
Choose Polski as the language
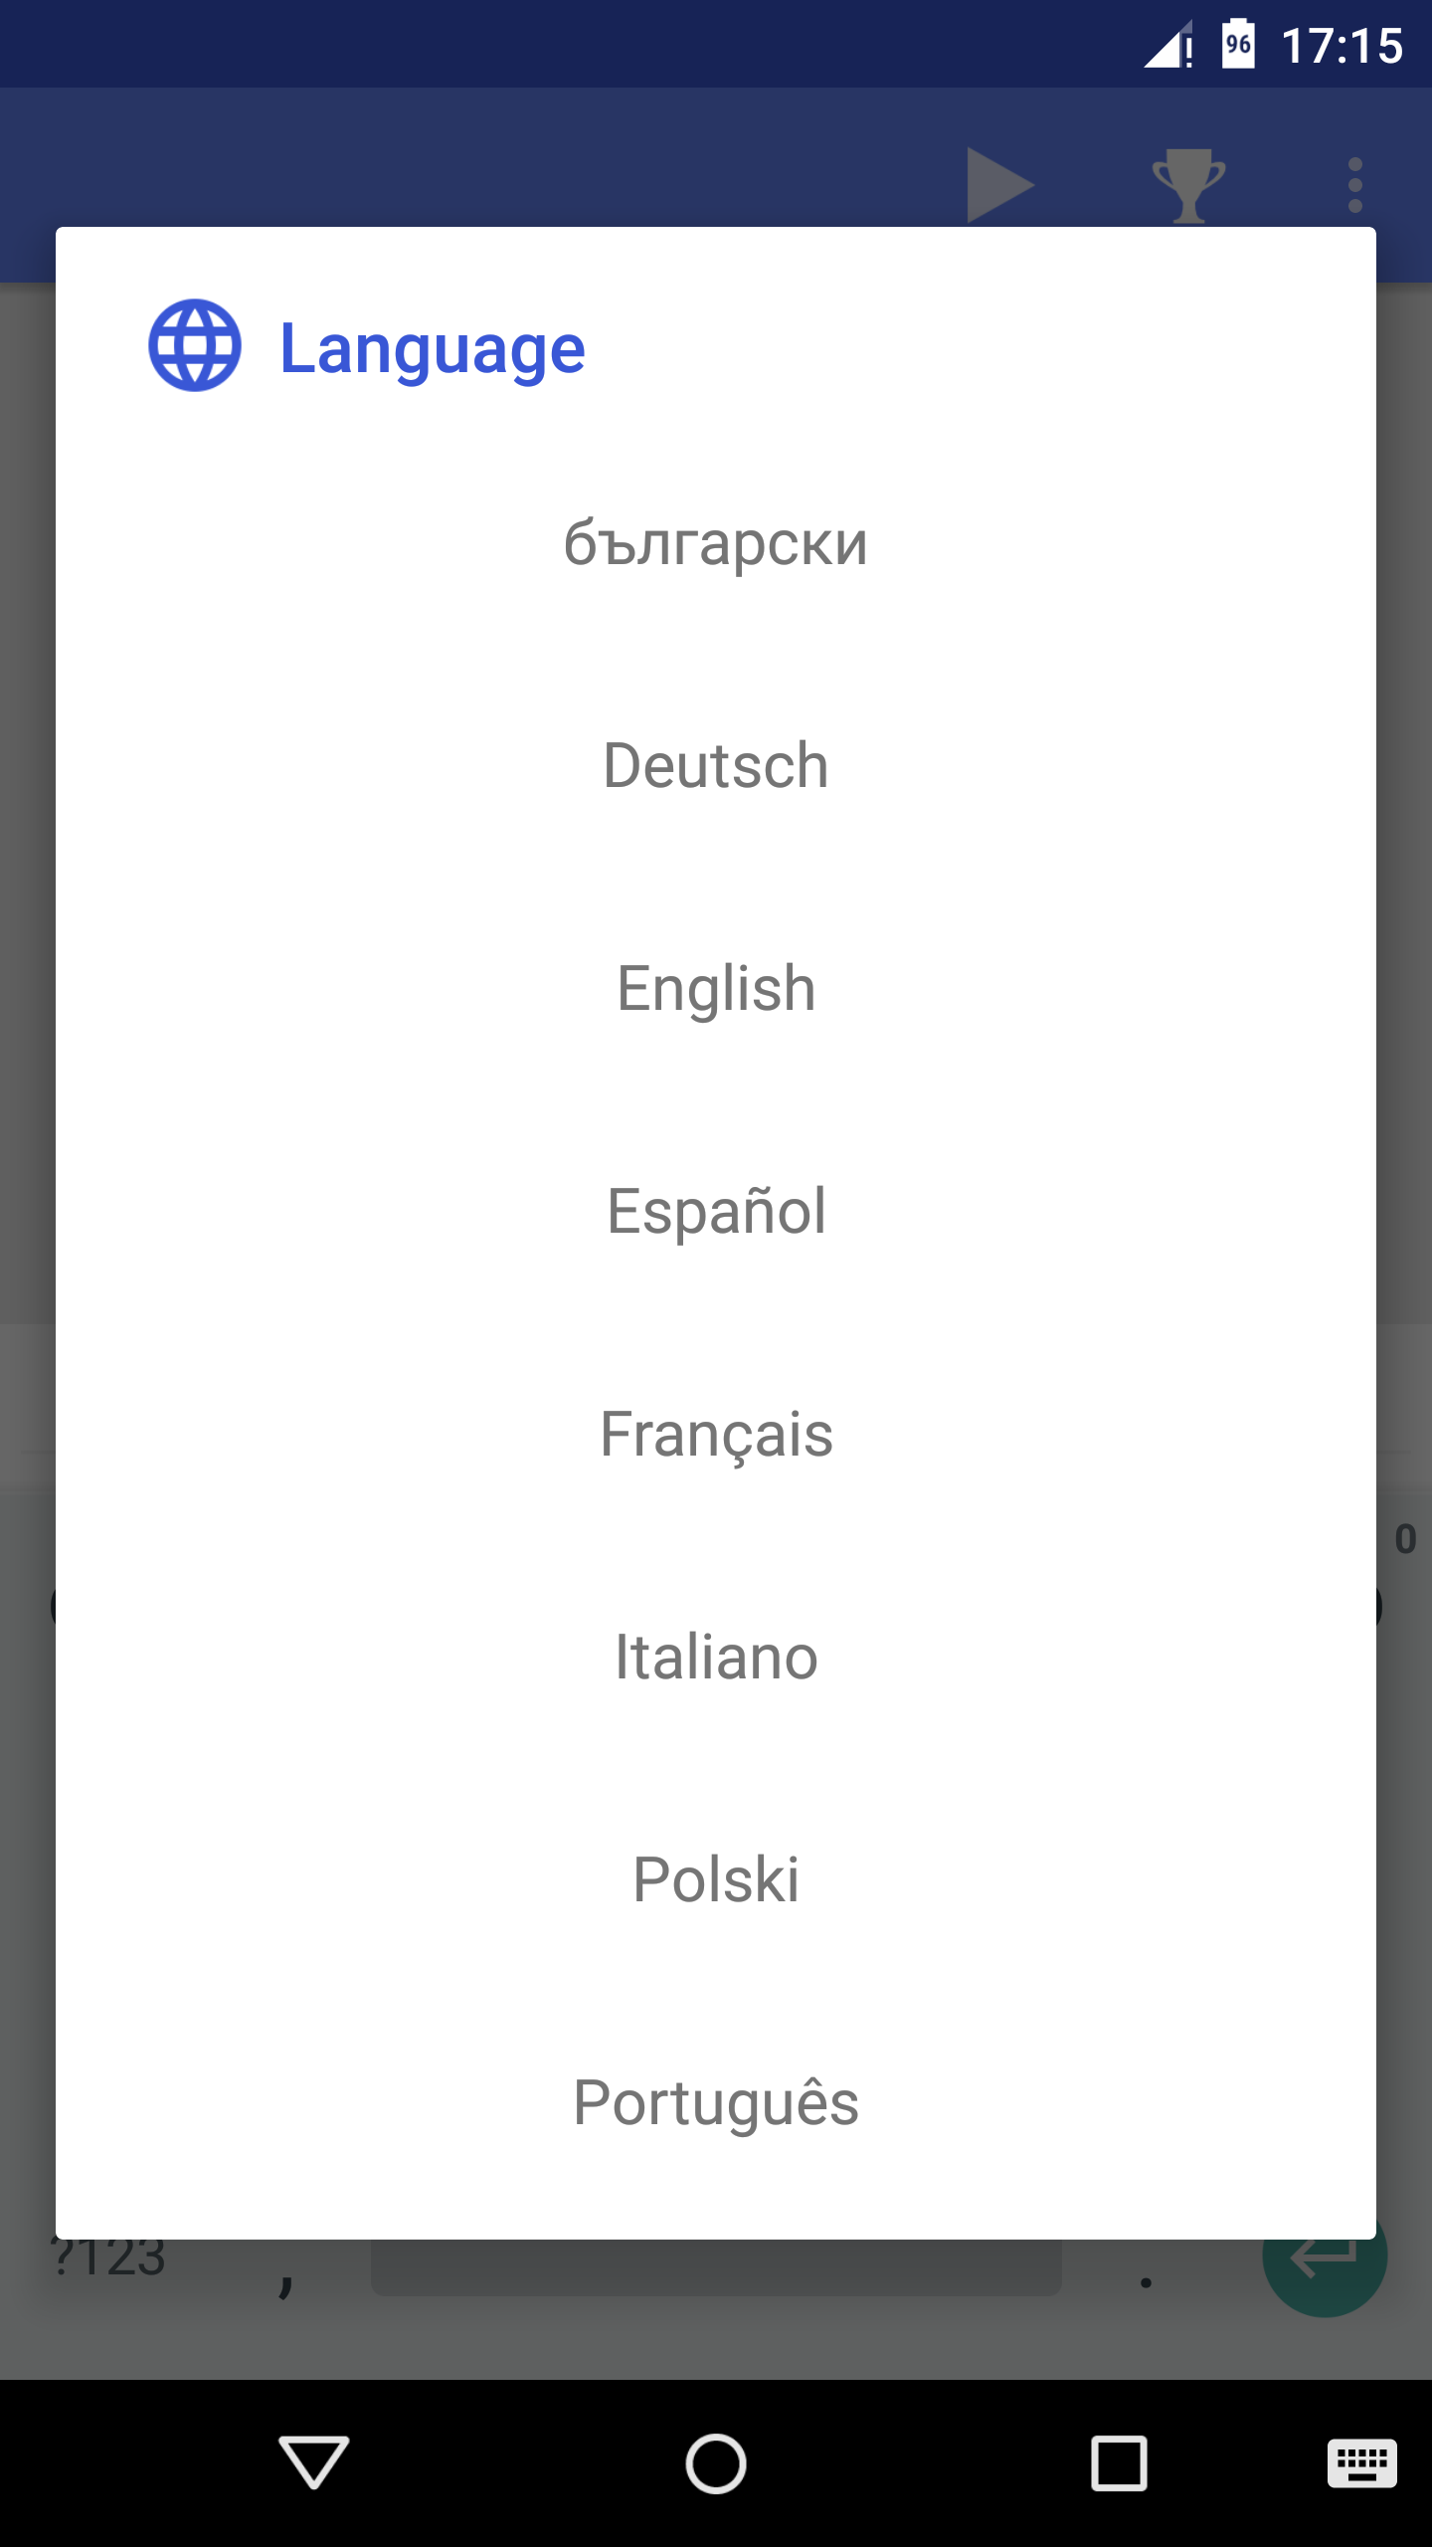[716, 1880]
